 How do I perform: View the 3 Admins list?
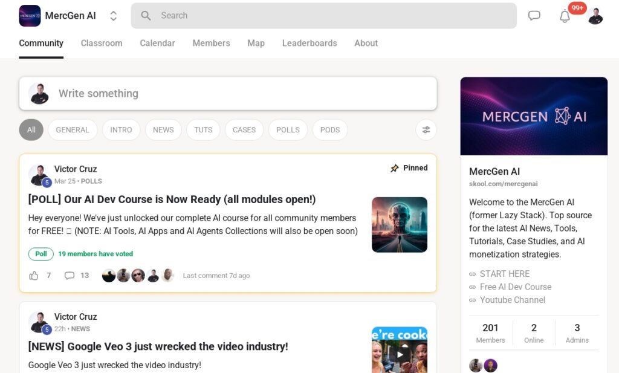(x=577, y=333)
